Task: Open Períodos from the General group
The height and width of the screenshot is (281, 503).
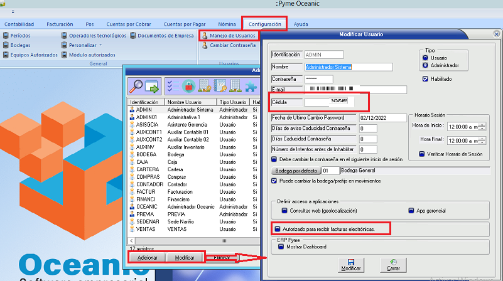Action: coord(16,36)
